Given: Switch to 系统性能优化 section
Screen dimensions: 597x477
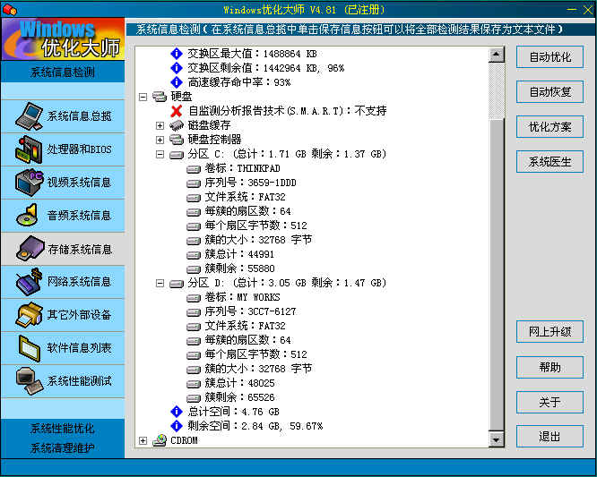Looking at the screenshot, I should pyautogui.click(x=63, y=429).
